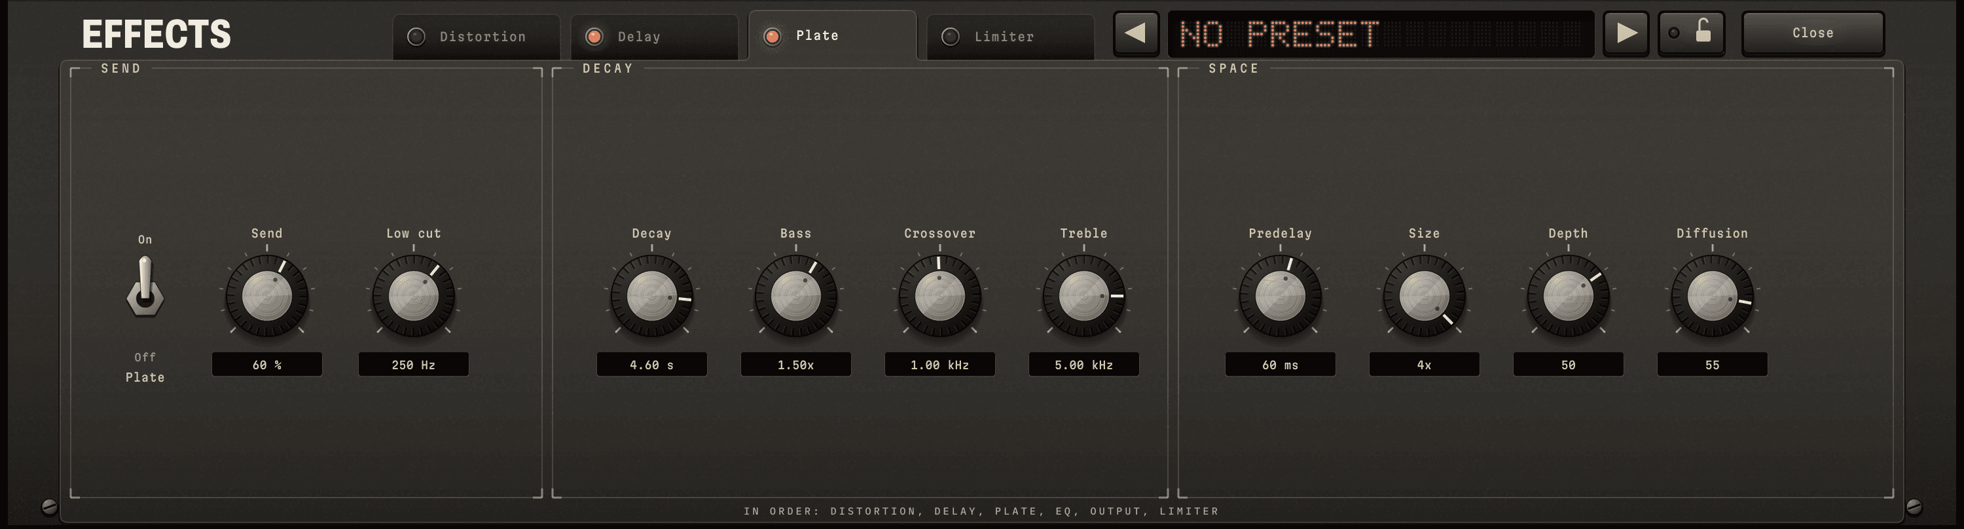The width and height of the screenshot is (1964, 529).
Task: Select the Treble value field 5.00 kHz
Action: click(1084, 365)
